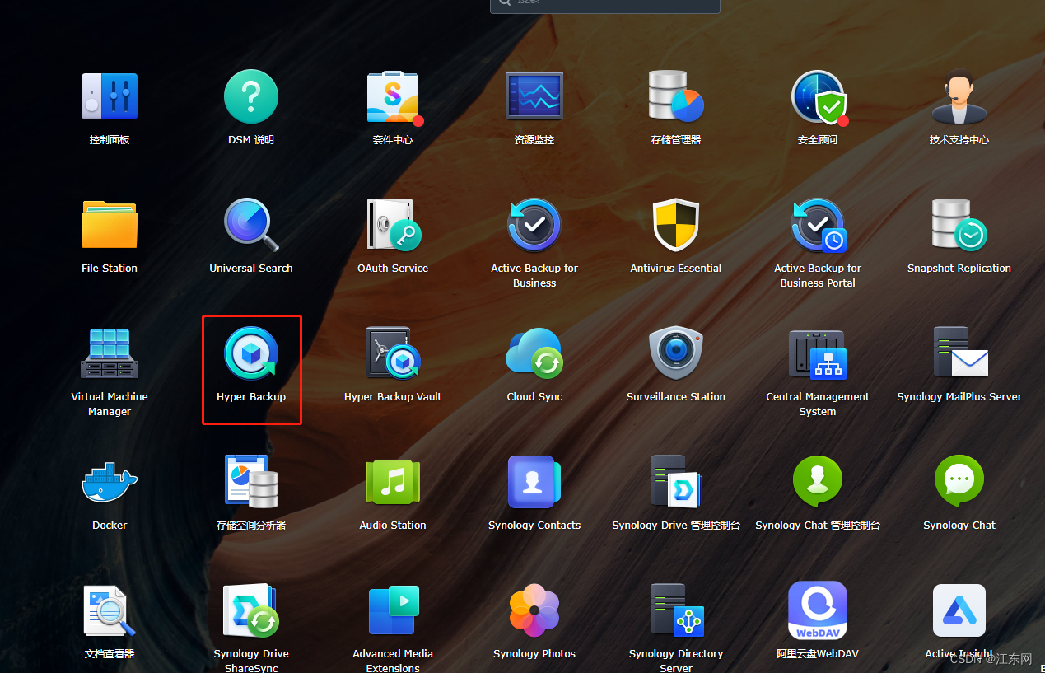Launch Audio Station app
The image size is (1045, 673).
(x=393, y=482)
